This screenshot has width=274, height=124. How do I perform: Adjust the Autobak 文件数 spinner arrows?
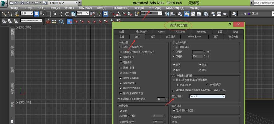pyautogui.click(x=165, y=116)
